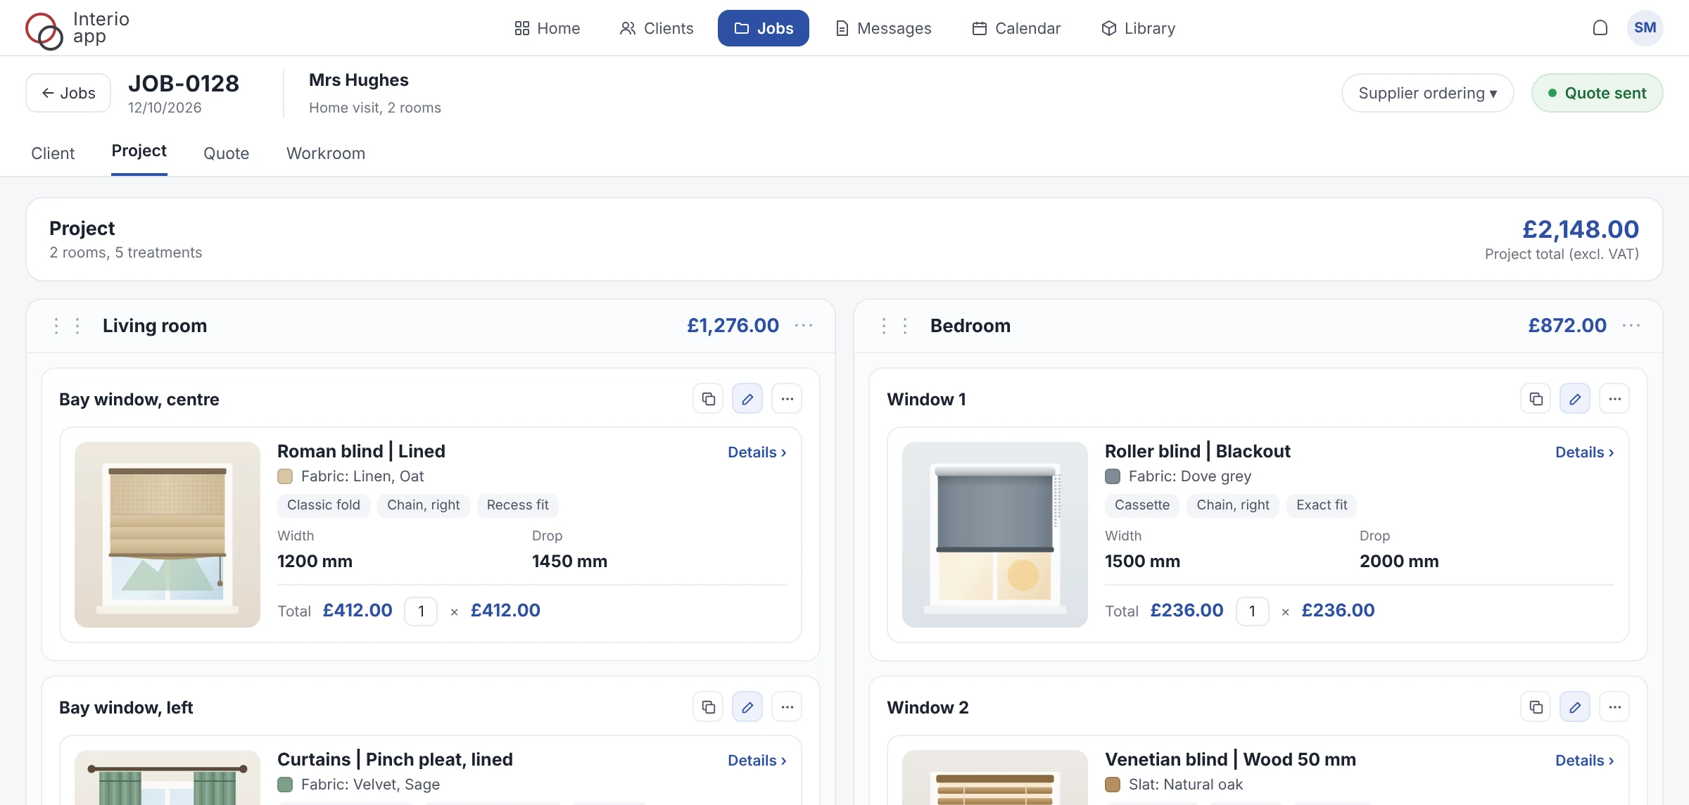The width and height of the screenshot is (1689, 805).
Task: Open more options for Bay window, centre
Action: click(787, 399)
